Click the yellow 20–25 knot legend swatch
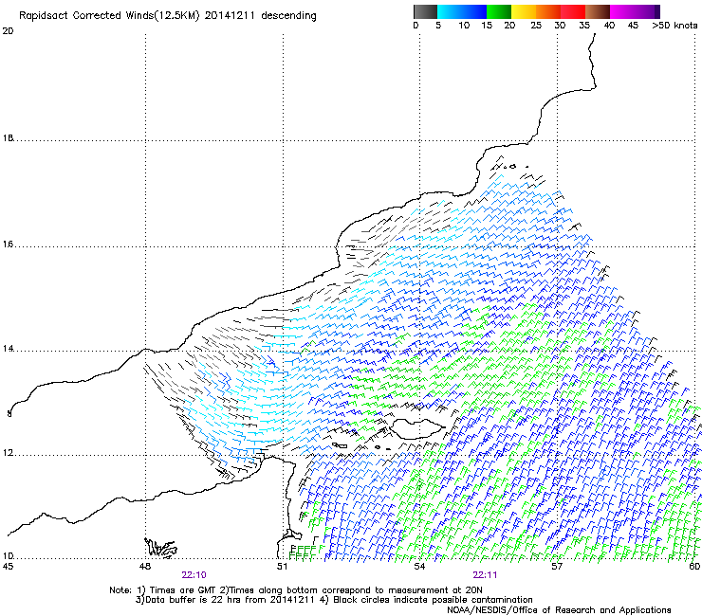The width and height of the screenshot is (702, 616). 524,11
